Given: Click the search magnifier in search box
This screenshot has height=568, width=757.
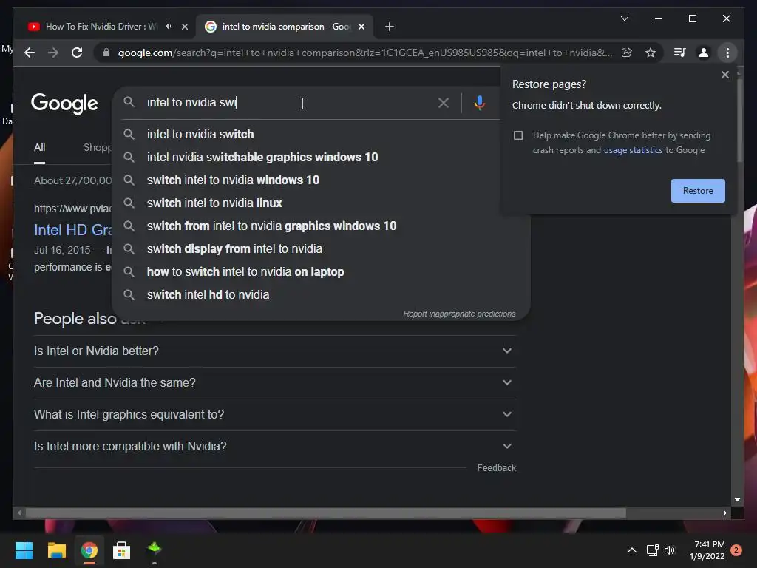Looking at the screenshot, I should tap(129, 102).
